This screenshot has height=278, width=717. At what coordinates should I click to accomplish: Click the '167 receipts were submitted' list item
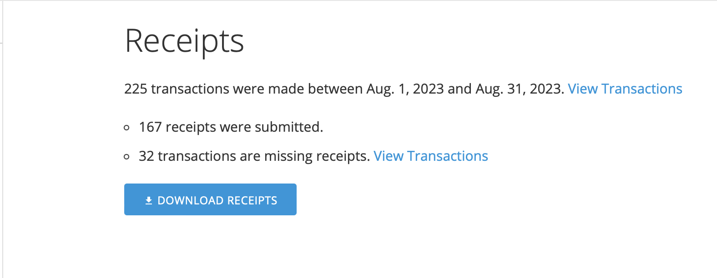pyautogui.click(x=231, y=127)
